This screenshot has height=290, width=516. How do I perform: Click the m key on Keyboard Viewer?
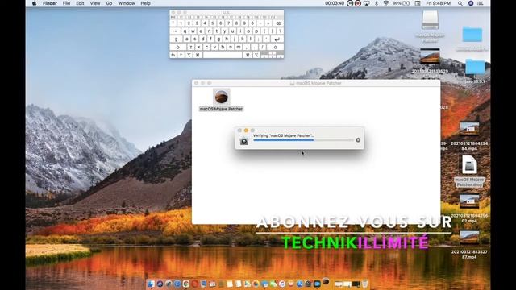239,47
